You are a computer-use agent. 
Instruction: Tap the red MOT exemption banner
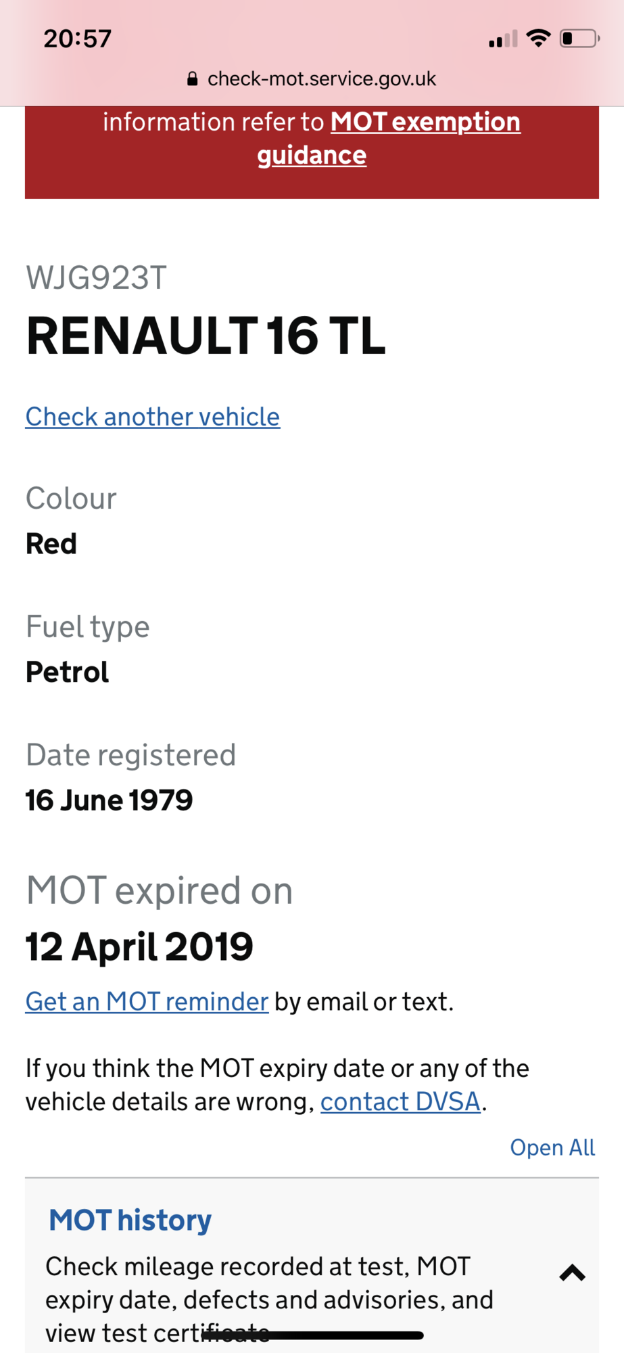click(x=312, y=152)
